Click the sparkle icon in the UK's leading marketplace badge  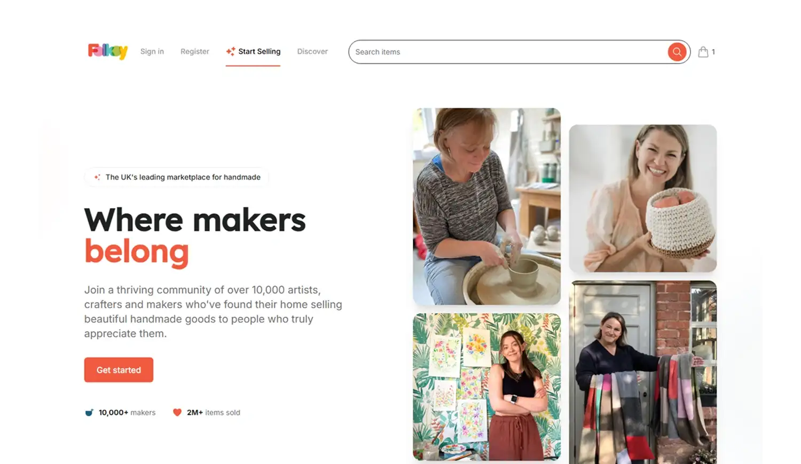point(97,177)
